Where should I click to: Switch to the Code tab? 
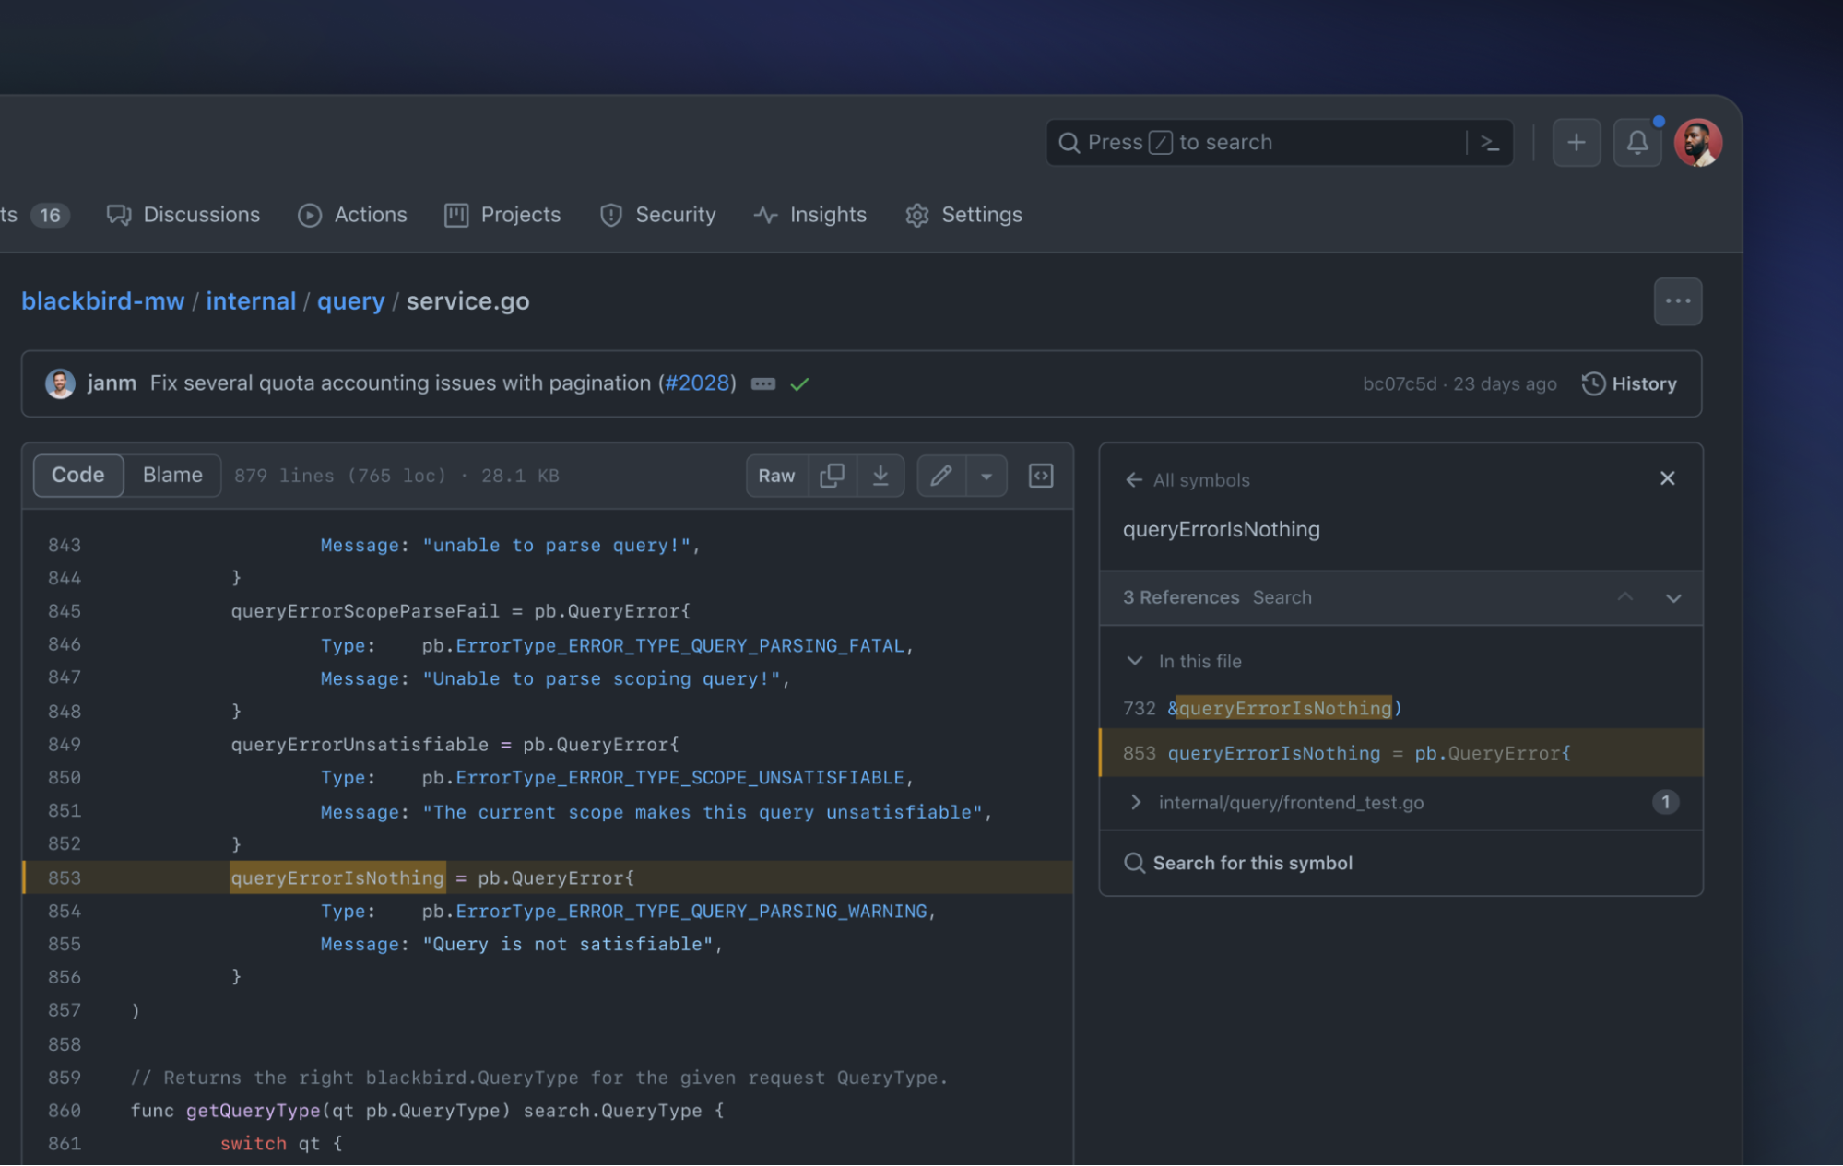77,474
